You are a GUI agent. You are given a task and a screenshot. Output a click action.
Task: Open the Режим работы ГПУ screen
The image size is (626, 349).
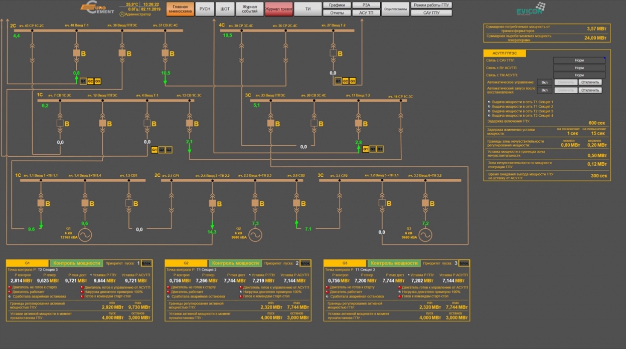point(431,5)
